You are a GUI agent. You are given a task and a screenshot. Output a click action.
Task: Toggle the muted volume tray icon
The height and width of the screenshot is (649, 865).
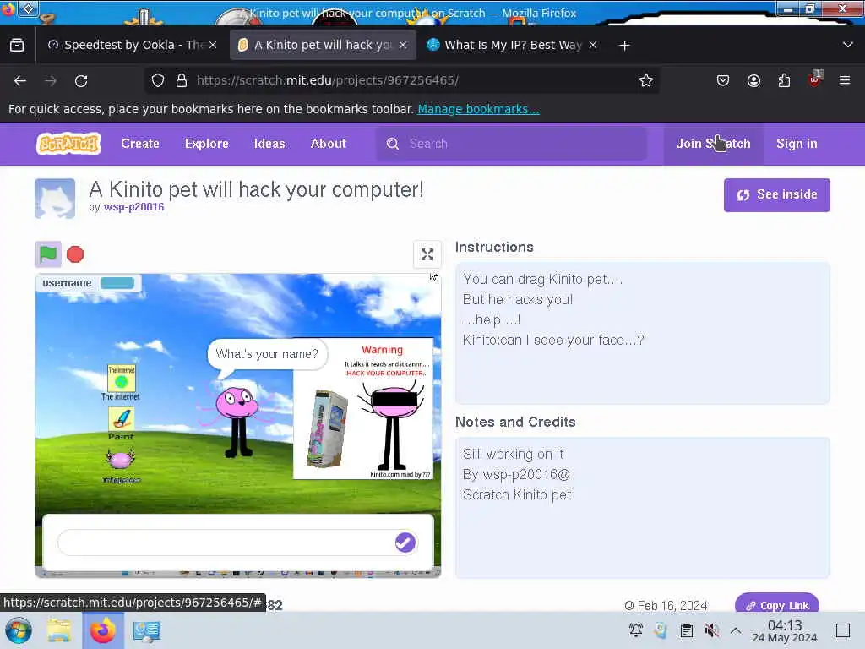[x=711, y=630]
